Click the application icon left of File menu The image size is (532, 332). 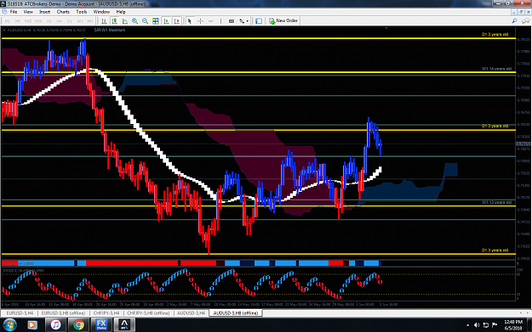(4, 12)
